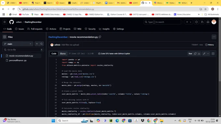Open the Projects tab
The image size is (221, 124).
65,29
